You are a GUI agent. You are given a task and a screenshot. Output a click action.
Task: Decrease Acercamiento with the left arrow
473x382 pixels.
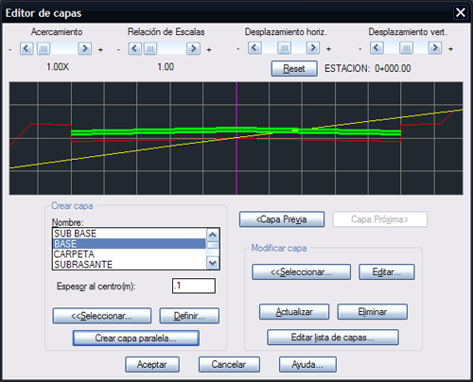point(26,49)
